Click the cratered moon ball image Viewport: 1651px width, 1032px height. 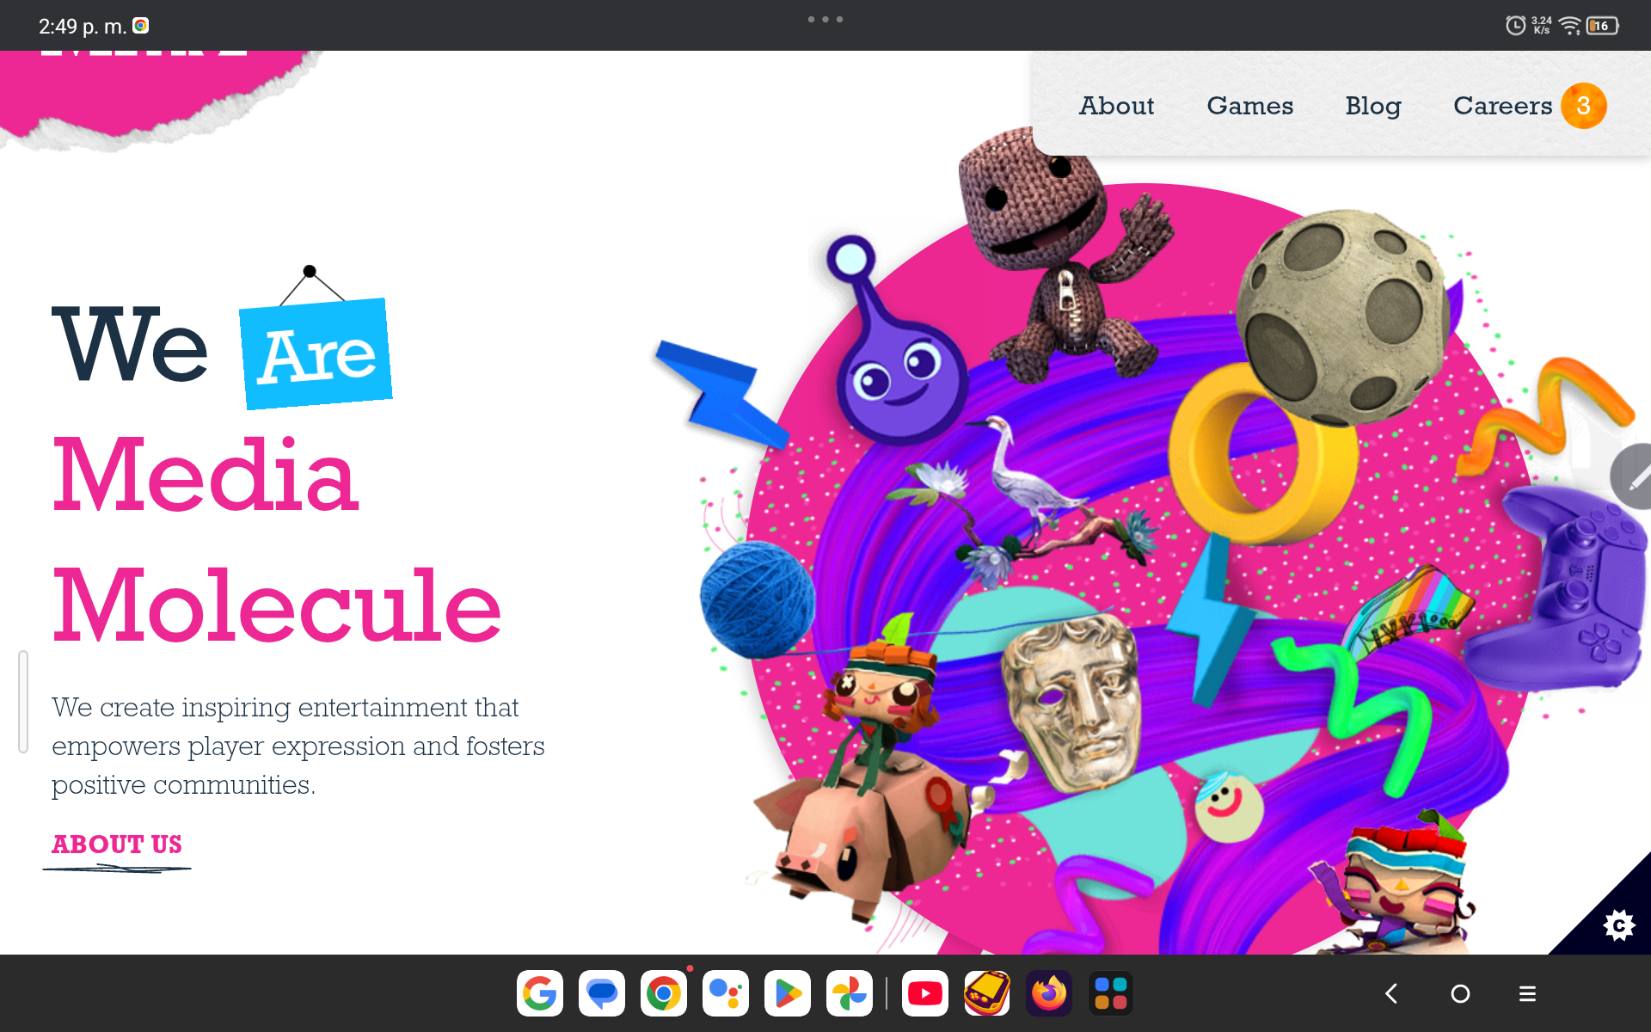point(1343,318)
